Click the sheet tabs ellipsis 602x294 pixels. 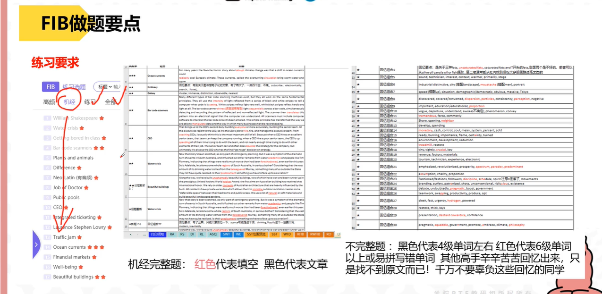144,235
